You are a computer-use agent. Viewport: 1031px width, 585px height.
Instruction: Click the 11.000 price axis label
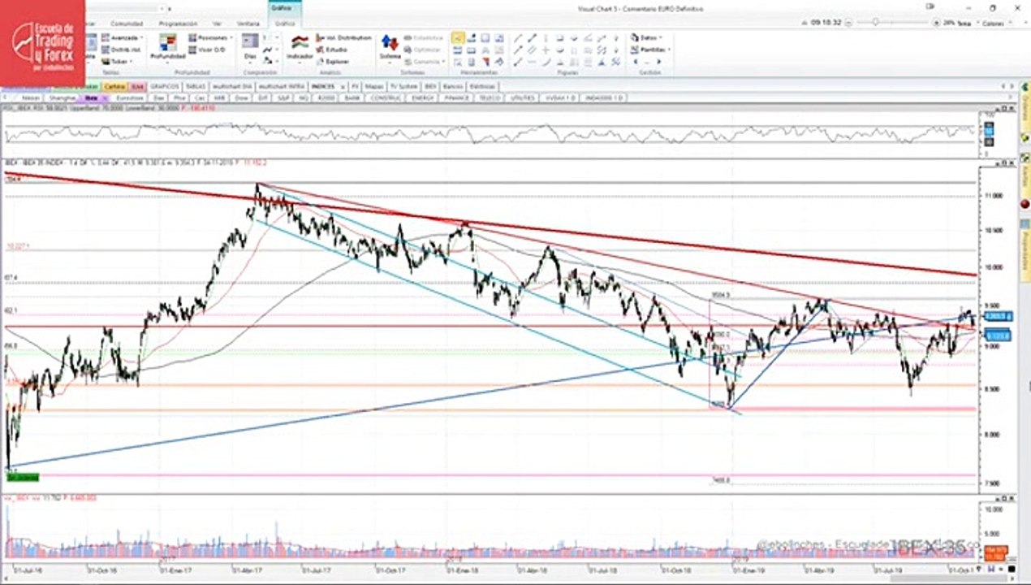pyautogui.click(x=993, y=196)
